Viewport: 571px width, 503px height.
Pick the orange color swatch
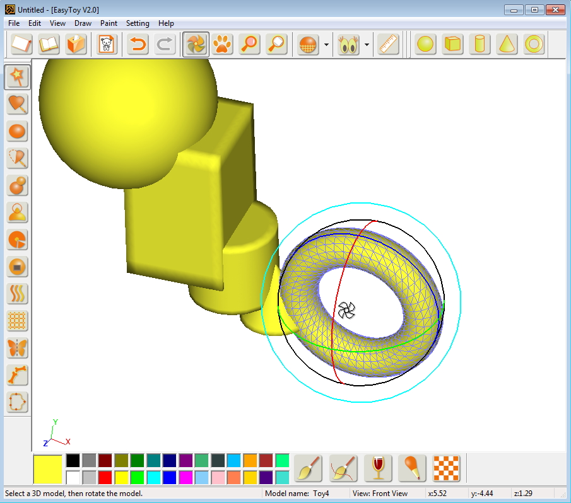[x=250, y=460]
